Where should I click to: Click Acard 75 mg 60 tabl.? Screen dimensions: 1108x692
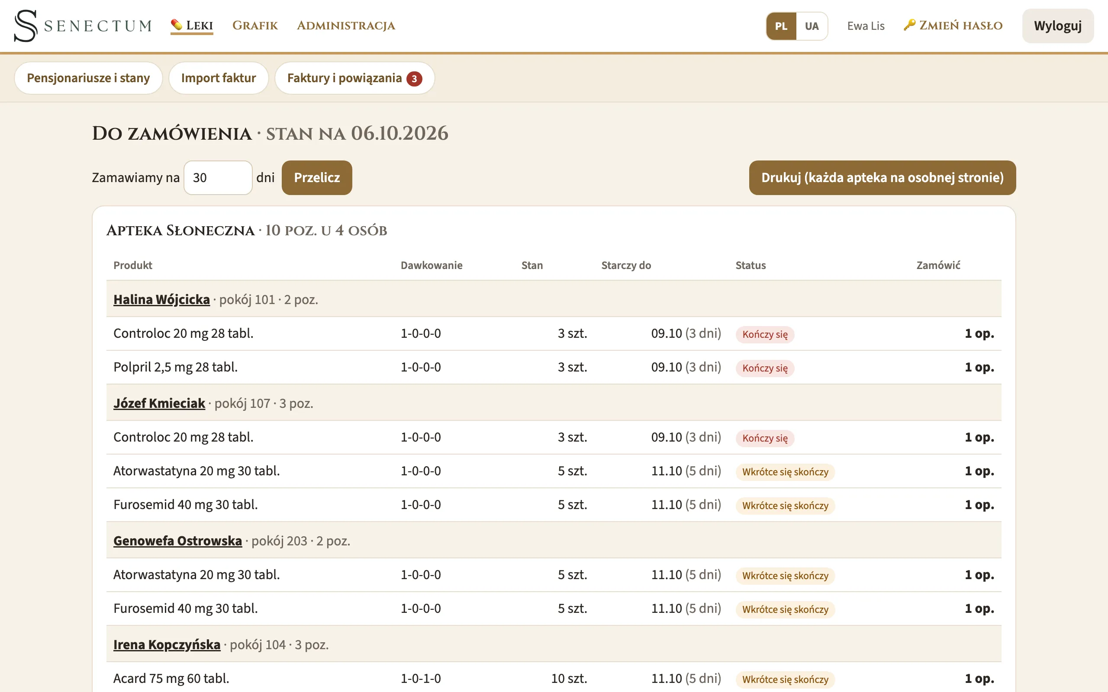(x=171, y=678)
